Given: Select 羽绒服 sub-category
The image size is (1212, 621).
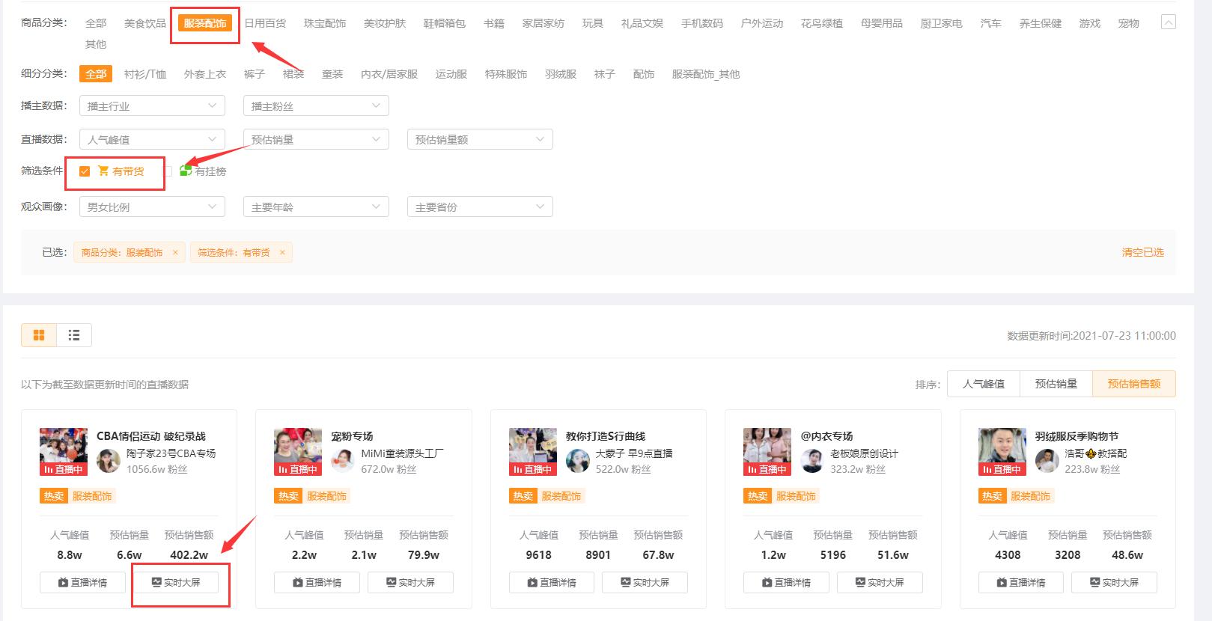Looking at the screenshot, I should (x=561, y=74).
